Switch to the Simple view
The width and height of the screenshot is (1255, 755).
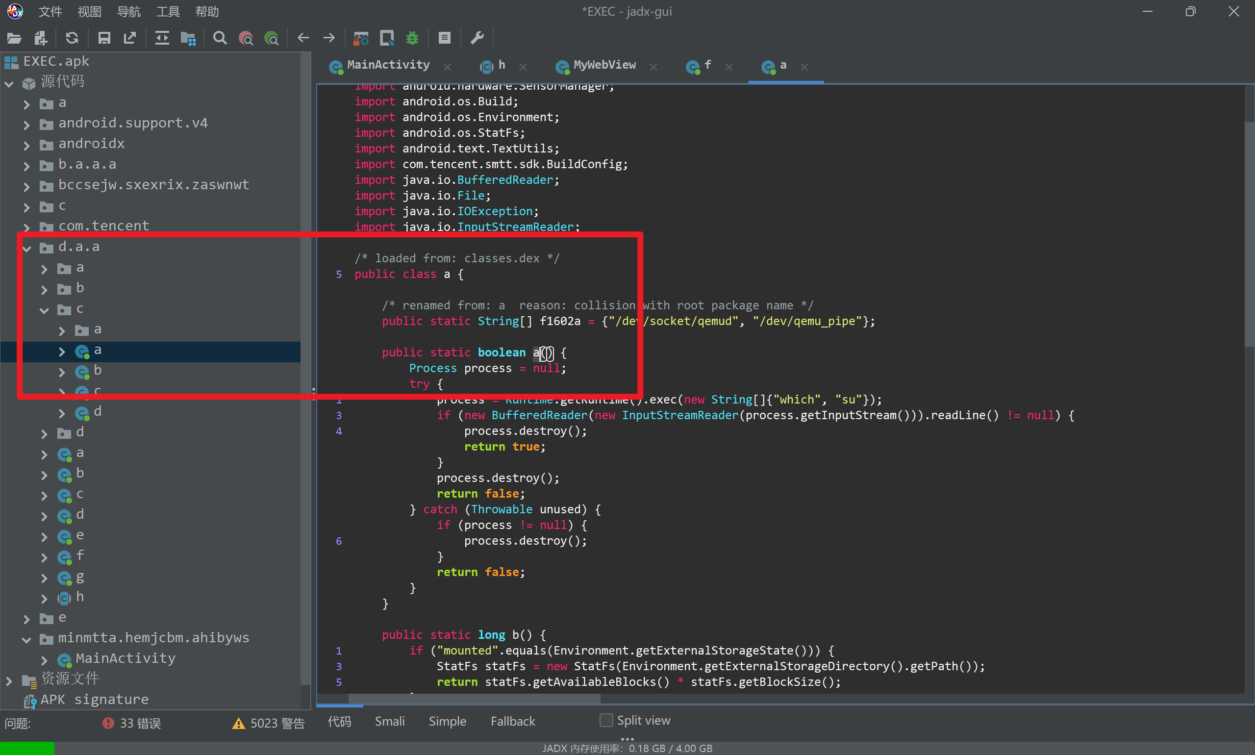point(447,721)
